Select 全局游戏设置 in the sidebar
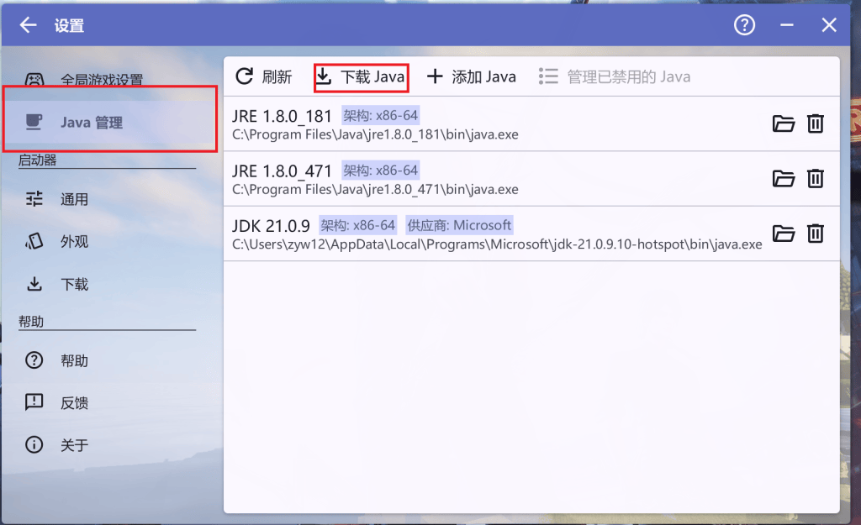Viewport: 861px width, 525px height. click(101, 81)
